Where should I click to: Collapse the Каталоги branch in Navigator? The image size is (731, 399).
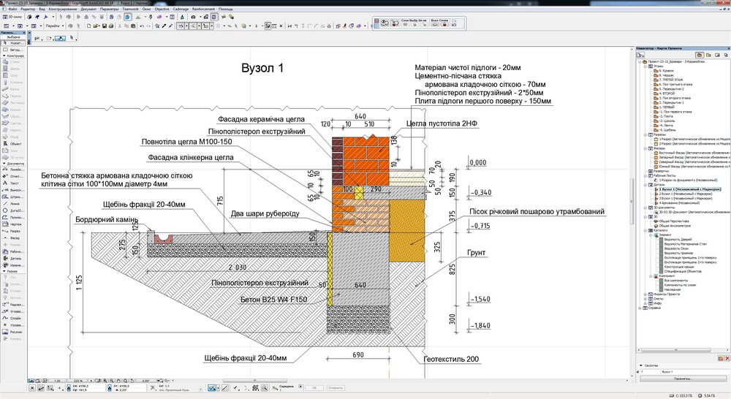(645, 229)
